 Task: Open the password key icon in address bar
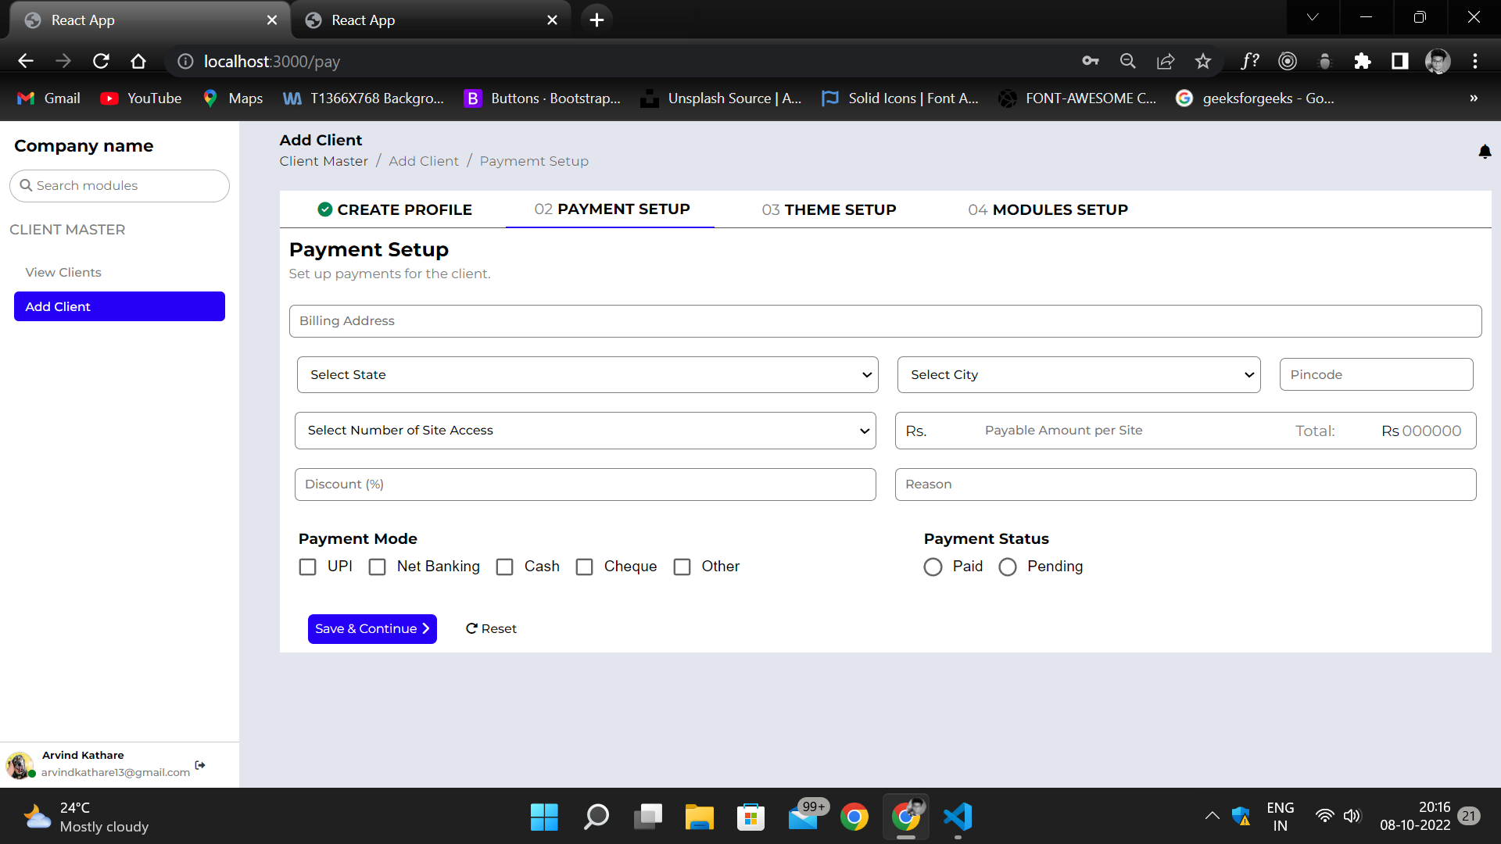point(1091,61)
